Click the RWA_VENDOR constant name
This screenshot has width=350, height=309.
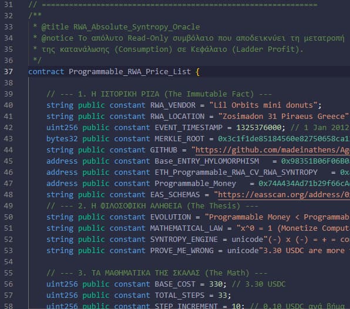[x=173, y=105]
